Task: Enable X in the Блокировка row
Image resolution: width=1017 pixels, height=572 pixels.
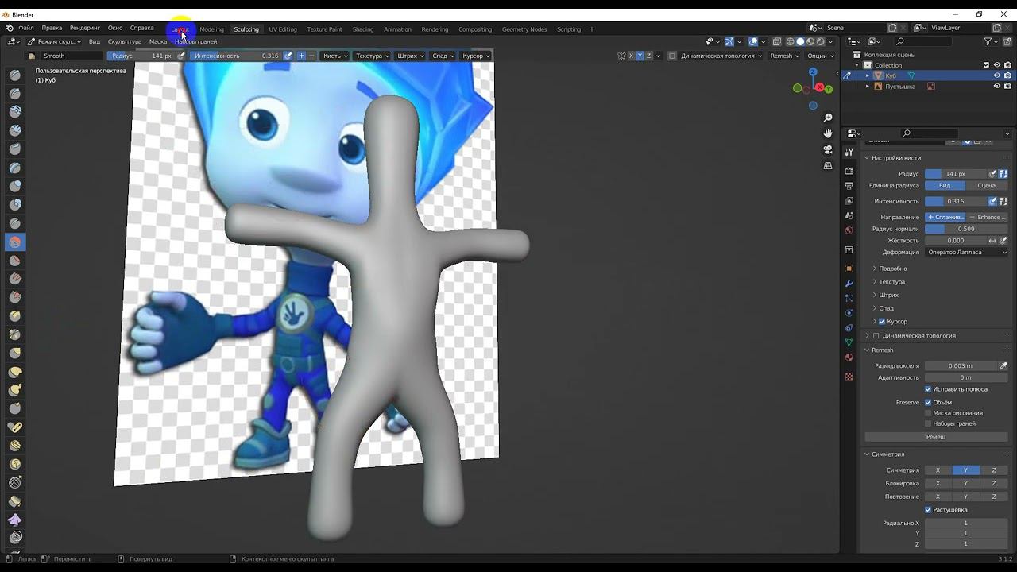Action: (x=938, y=484)
